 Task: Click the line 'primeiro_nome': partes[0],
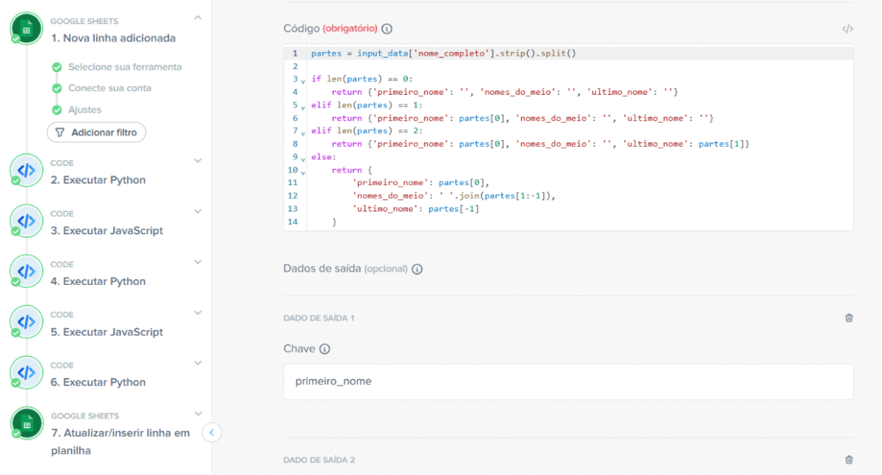[420, 183]
